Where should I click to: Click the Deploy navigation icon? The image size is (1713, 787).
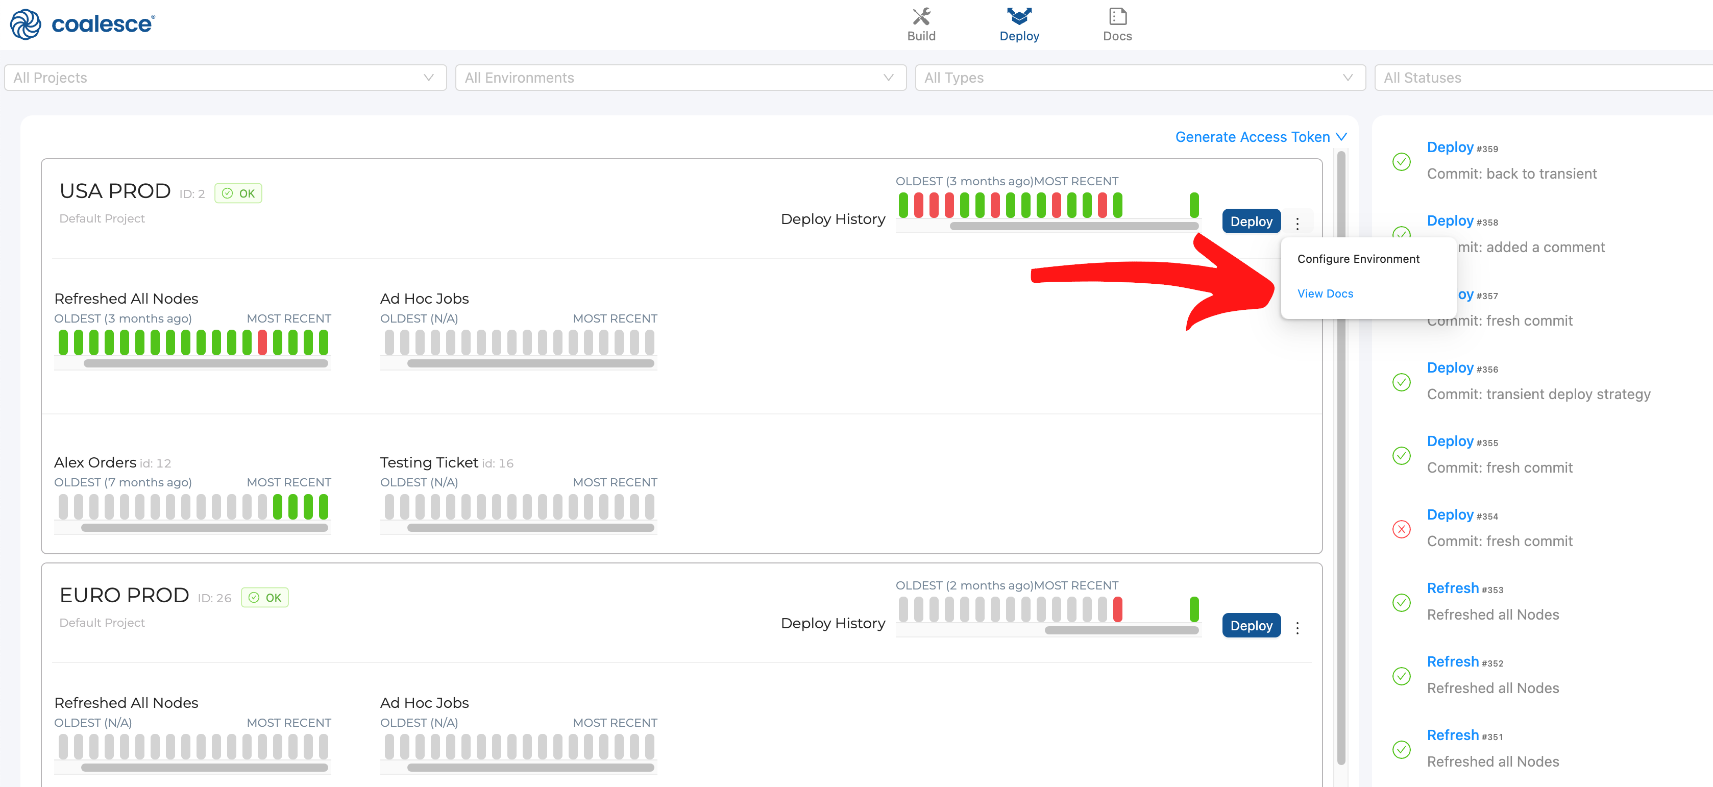point(1019,17)
